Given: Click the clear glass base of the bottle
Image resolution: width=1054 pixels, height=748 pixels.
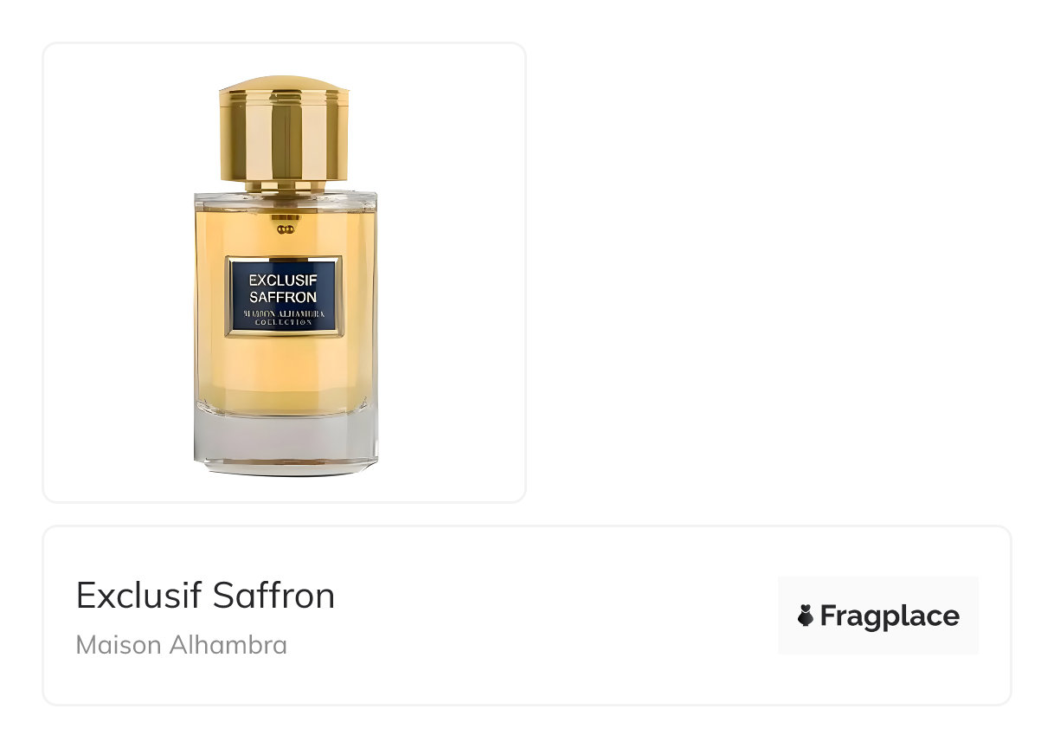Looking at the screenshot, I should [286, 445].
